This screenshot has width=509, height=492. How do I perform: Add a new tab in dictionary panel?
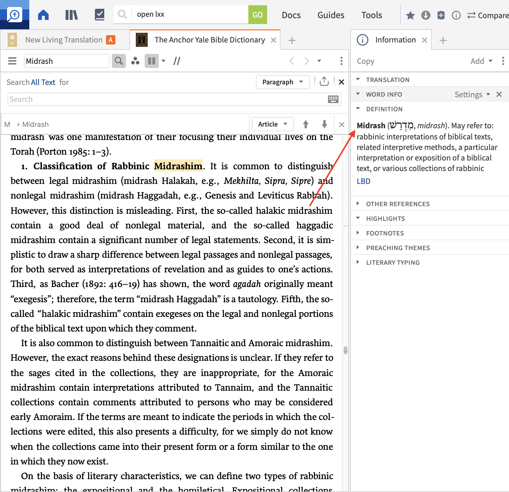pos(292,40)
